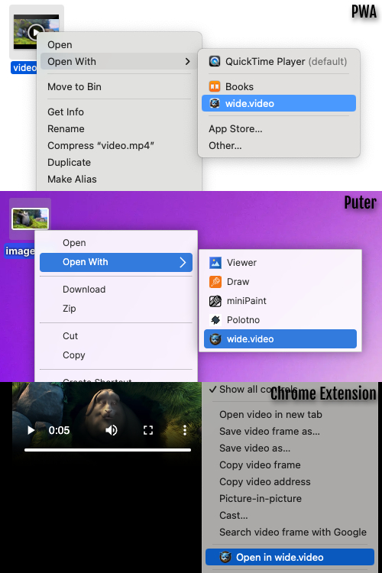Image resolution: width=382 pixels, height=573 pixels.
Task: Click the 0:05 time display
Action: coord(59,430)
